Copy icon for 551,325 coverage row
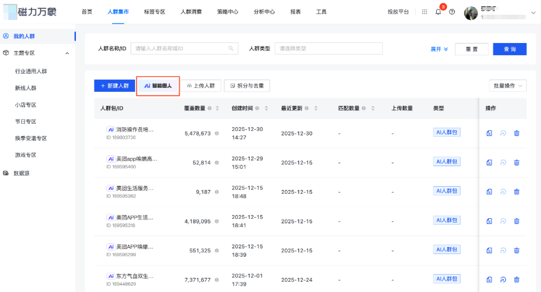 (x=490, y=250)
